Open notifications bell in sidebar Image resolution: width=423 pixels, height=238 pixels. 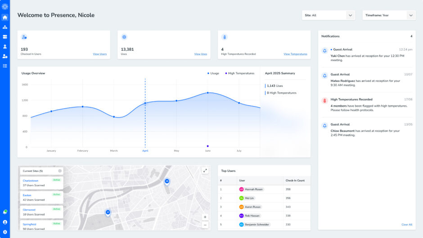pyautogui.click(x=5, y=211)
